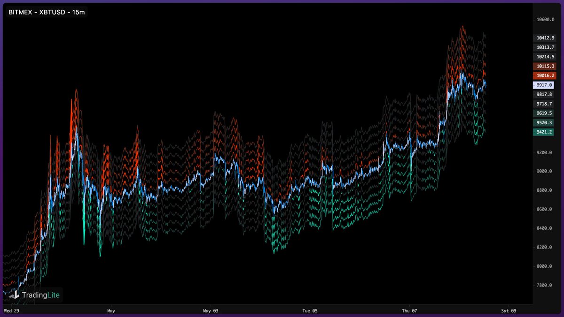This screenshot has height=317, width=564.
Task: Select the 10214.5 price label
Action: pos(544,57)
